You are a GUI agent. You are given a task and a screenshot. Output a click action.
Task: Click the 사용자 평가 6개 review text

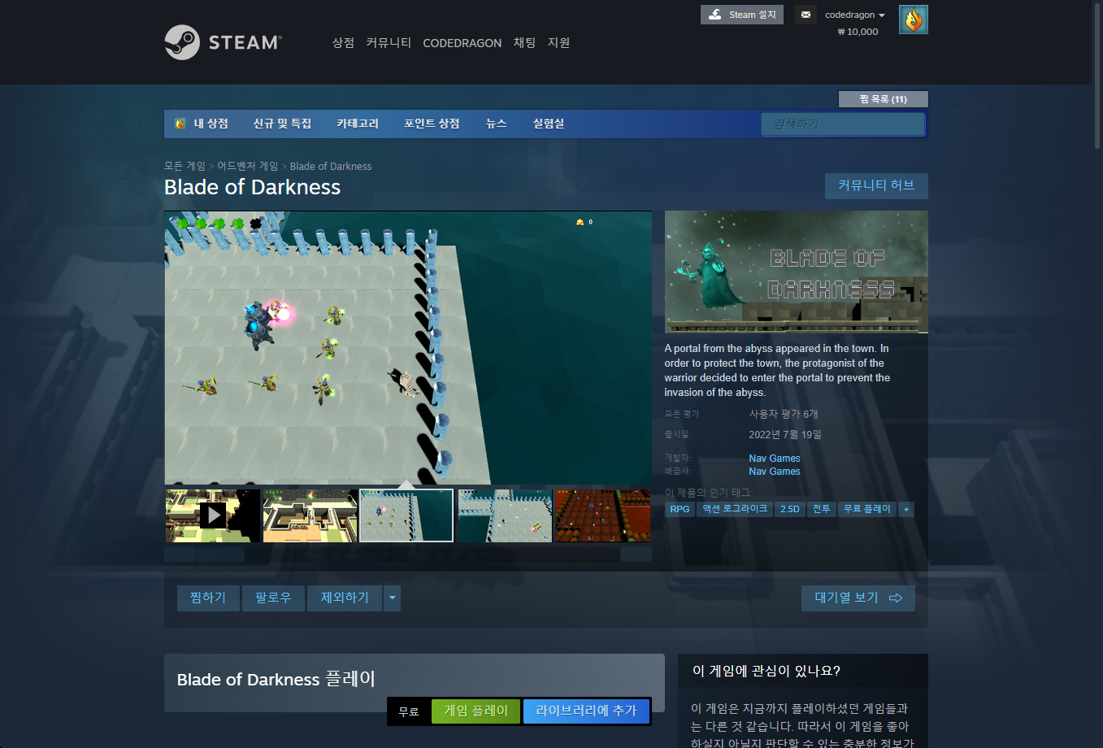click(784, 414)
